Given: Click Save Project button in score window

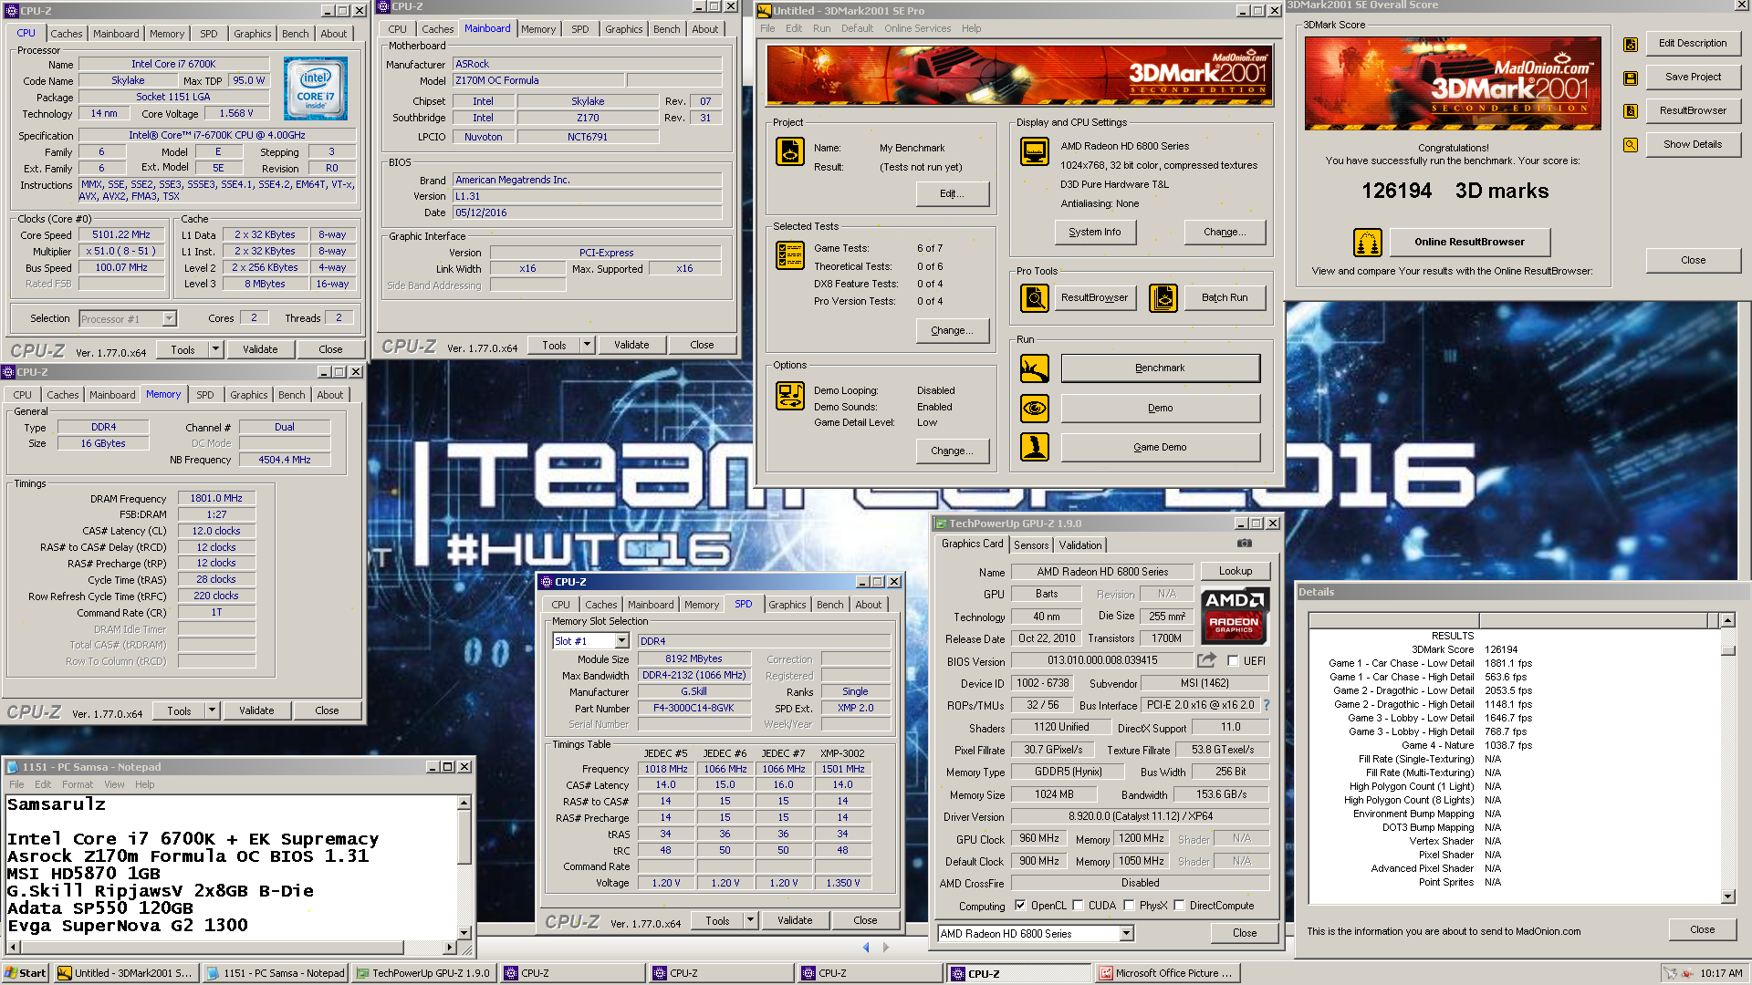Looking at the screenshot, I should tap(1693, 78).
